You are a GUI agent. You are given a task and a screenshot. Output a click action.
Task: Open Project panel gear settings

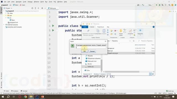coord(42,8)
